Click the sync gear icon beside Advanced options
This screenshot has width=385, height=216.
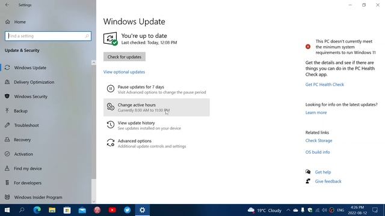(x=111, y=143)
